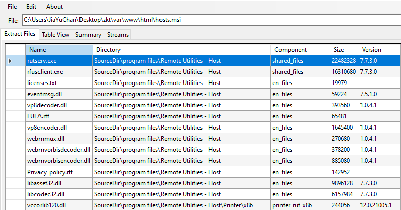Click the directory cell of EULA.rtf row
The height and width of the screenshot is (210, 401).
tap(181, 116)
